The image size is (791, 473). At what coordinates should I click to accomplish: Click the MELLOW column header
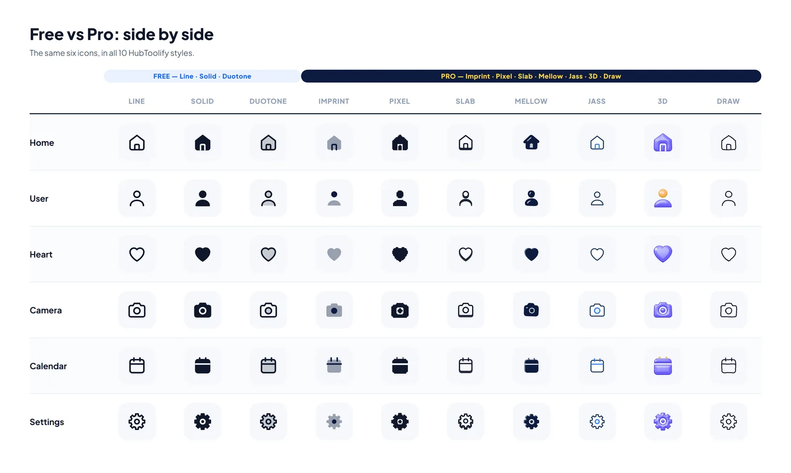[x=531, y=101]
